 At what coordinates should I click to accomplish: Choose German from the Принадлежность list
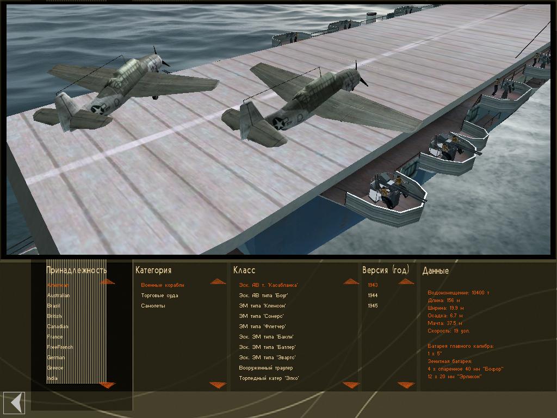pyautogui.click(x=55, y=358)
